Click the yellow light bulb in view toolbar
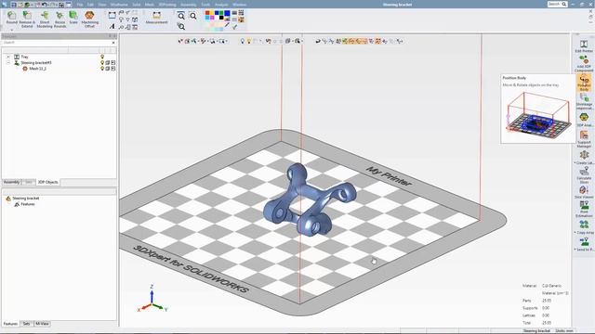The height and width of the screenshot is (334, 595). [249, 41]
